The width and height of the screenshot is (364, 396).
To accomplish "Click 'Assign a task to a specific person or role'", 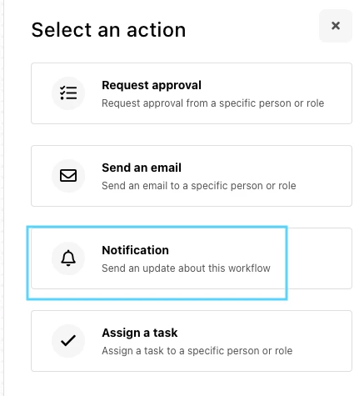I will 197,351.
